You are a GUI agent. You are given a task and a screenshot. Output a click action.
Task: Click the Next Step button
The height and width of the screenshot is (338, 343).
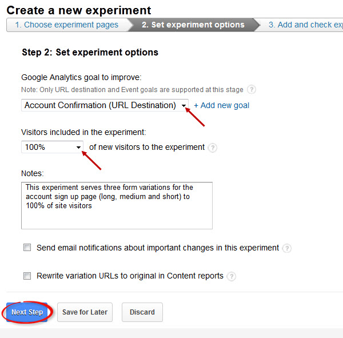pyautogui.click(x=27, y=312)
